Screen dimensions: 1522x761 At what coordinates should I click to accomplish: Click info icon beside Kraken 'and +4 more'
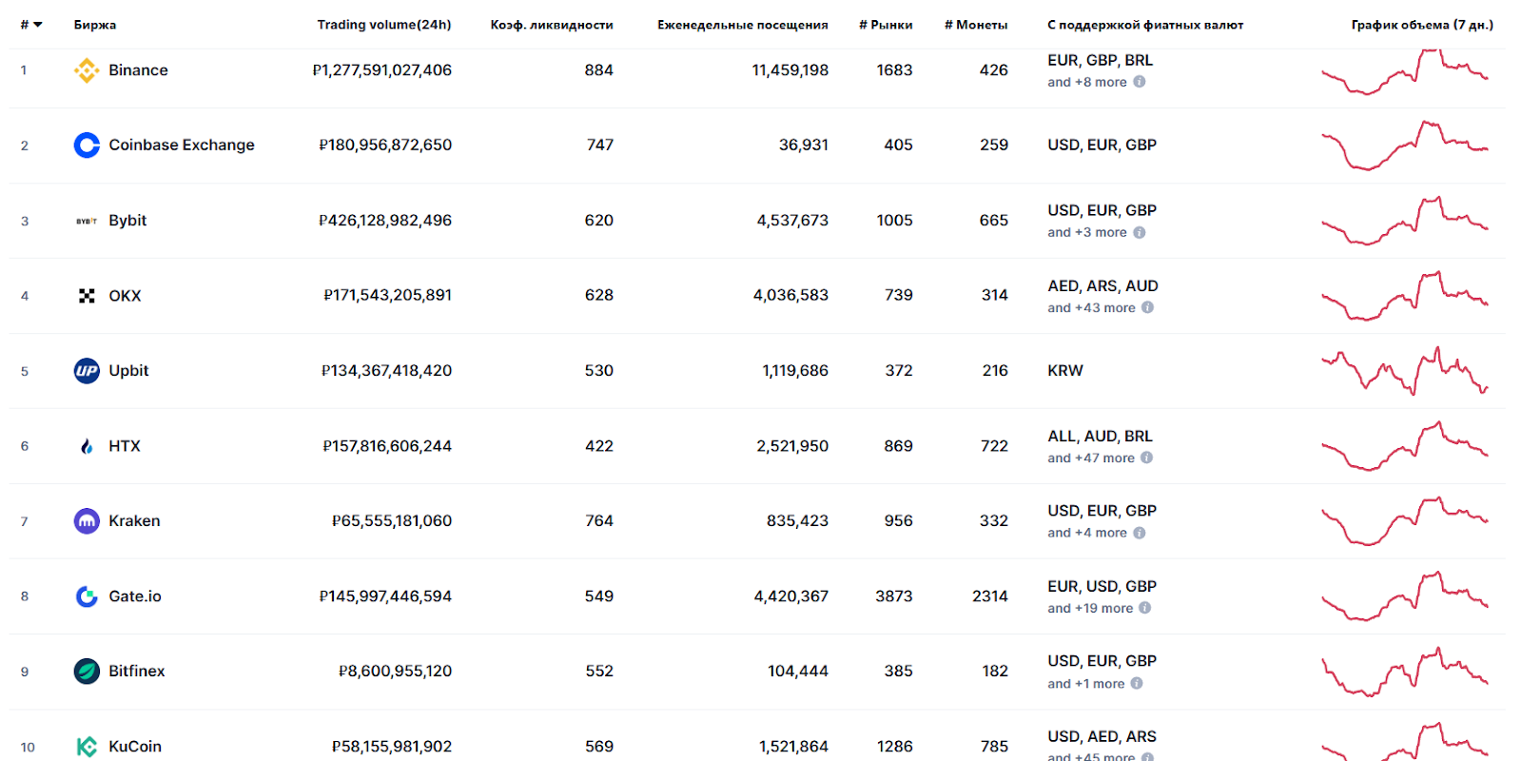pyautogui.click(x=1140, y=533)
